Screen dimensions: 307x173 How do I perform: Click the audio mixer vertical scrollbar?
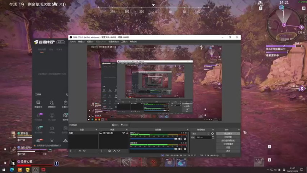click(x=188, y=142)
